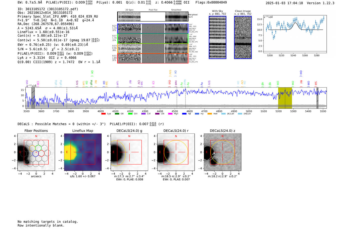Click the blue fiber circle in Fiber Positions
Viewport: 352px width, 239px height.
36,153
